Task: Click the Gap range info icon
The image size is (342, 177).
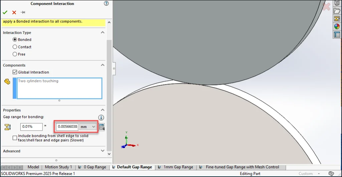Action: coord(101,118)
